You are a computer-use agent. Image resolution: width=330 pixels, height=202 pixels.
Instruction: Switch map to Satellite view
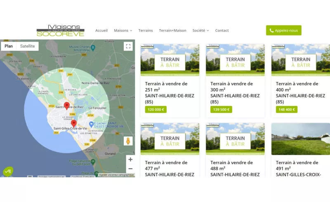click(28, 46)
